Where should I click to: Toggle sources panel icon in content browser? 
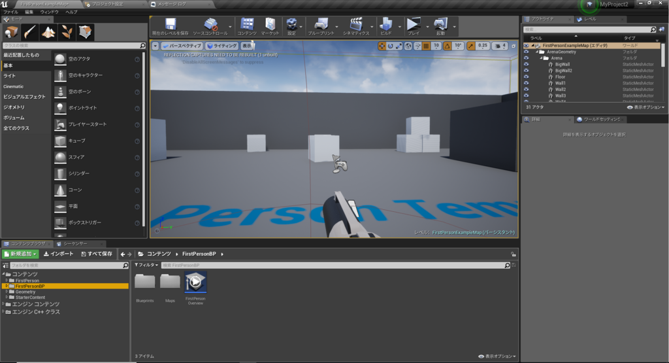click(5, 265)
